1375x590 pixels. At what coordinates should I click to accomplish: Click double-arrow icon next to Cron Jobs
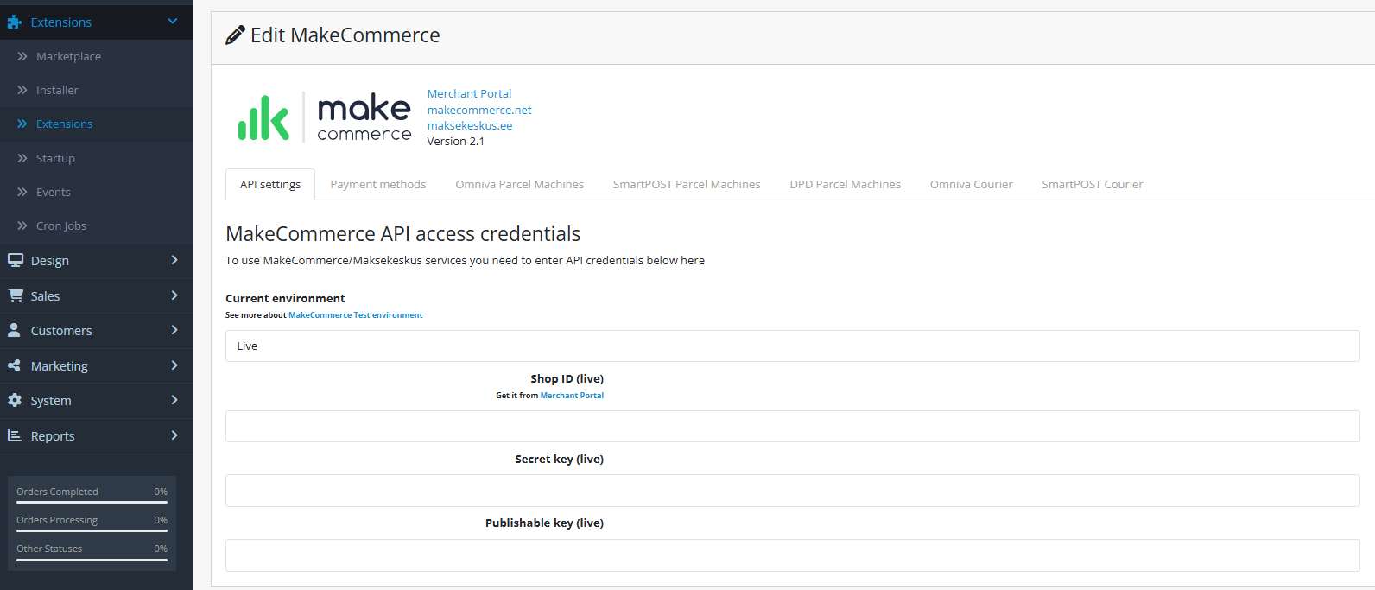coord(22,225)
